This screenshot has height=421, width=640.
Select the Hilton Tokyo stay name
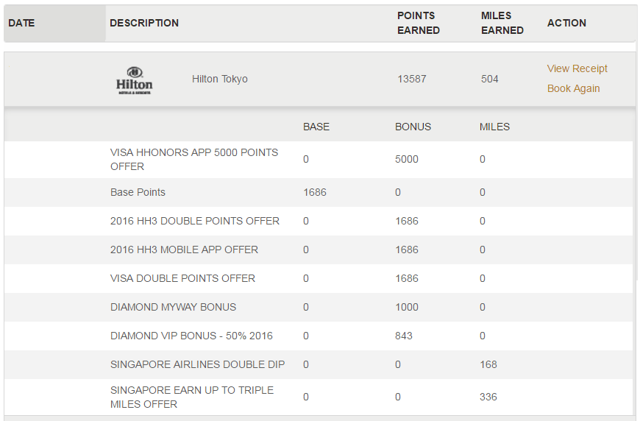click(x=220, y=79)
